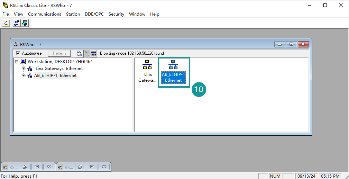
Task: Open RSWho from the main toolbar
Action: (6, 24)
